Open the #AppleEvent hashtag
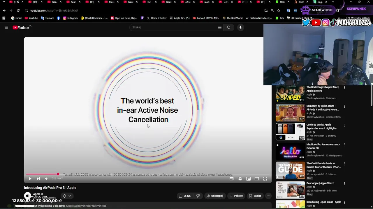This screenshot has height=209, width=373. coord(73,206)
